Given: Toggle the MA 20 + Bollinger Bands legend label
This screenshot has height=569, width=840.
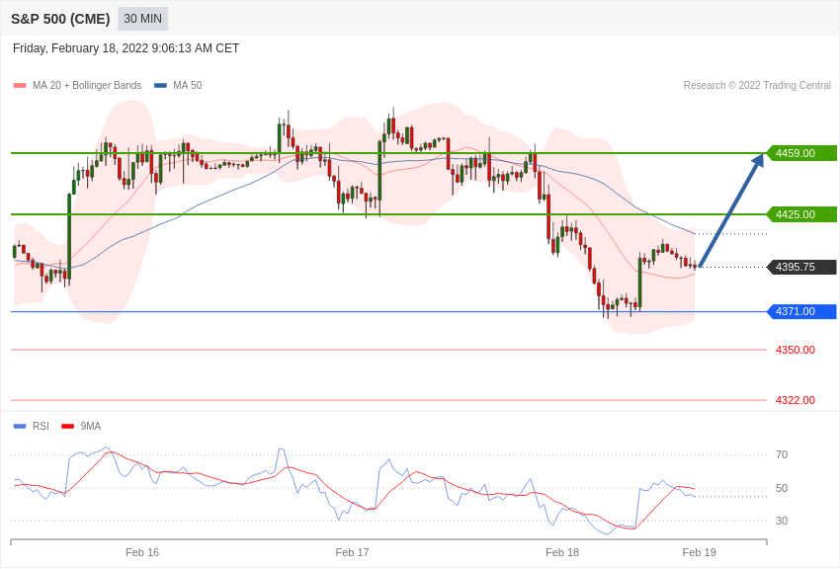Looking at the screenshot, I should 87,86.
